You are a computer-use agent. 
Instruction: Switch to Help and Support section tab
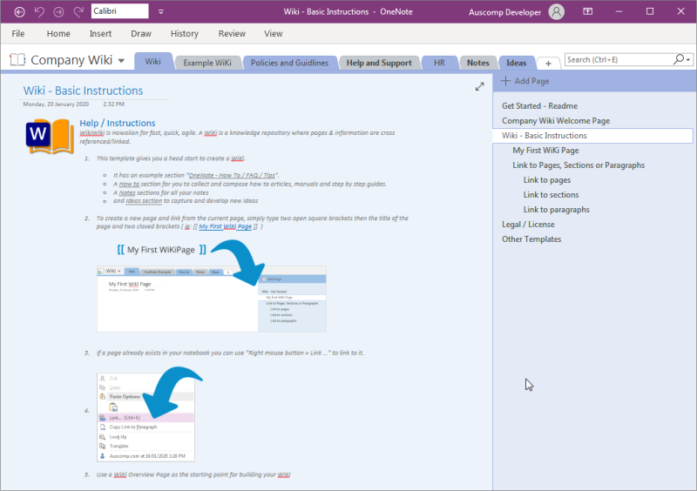pos(379,63)
